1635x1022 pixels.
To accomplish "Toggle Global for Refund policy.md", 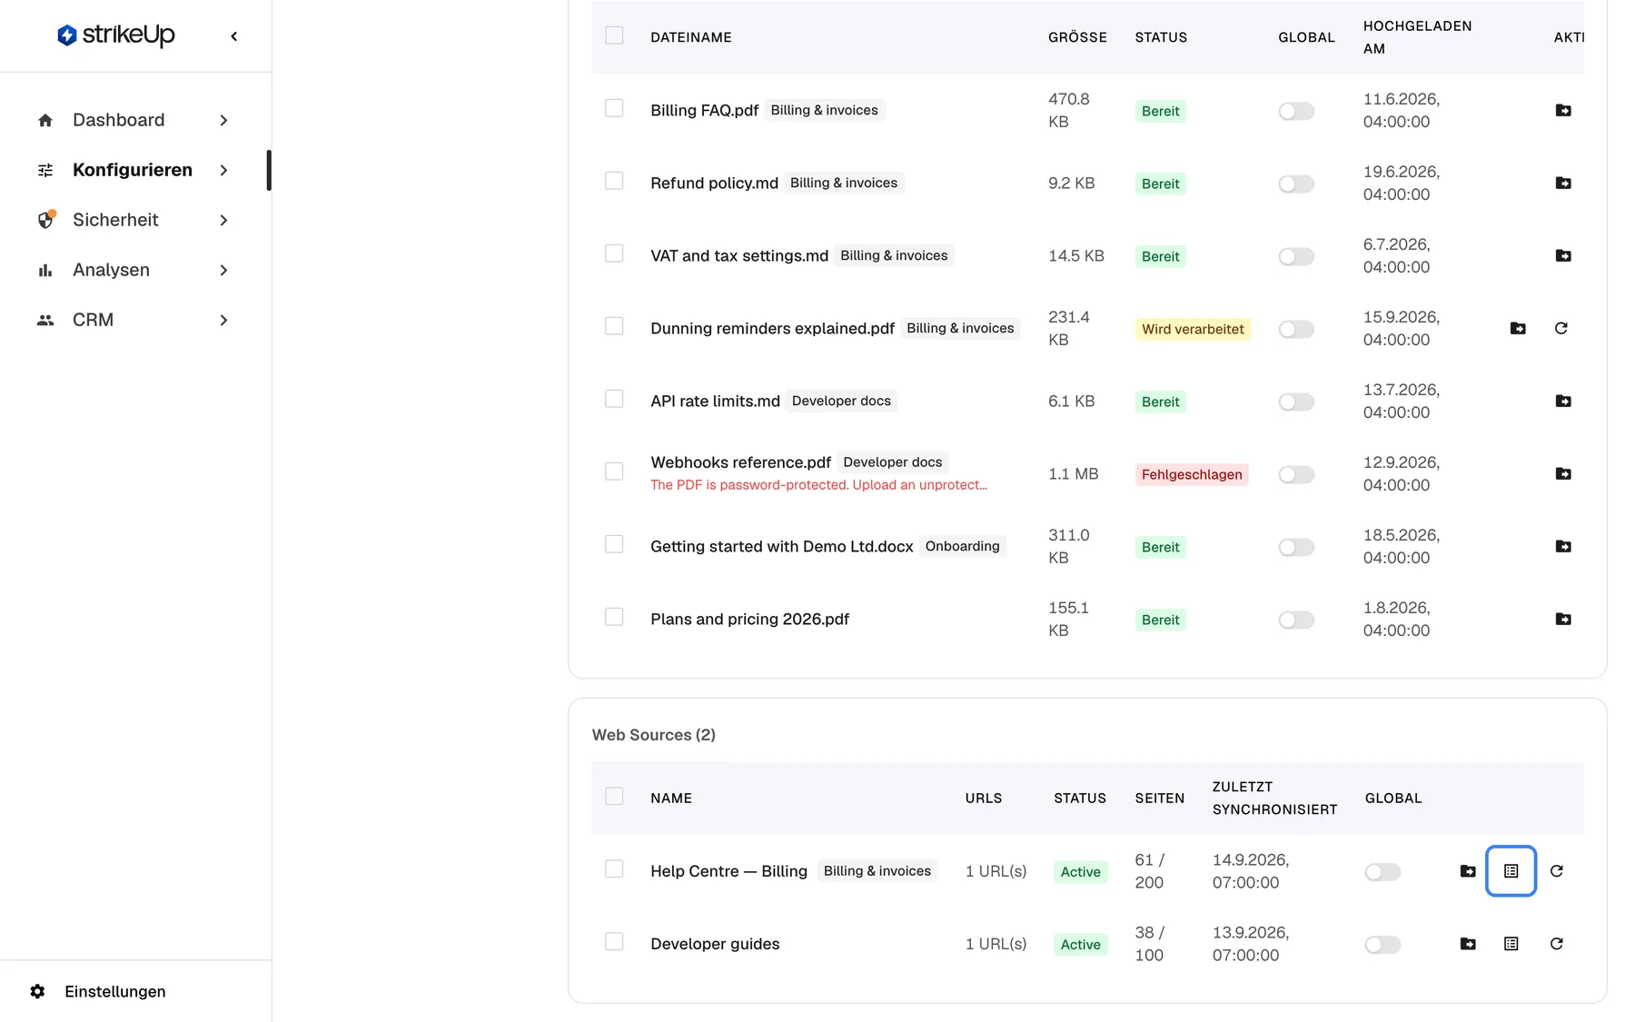I will coord(1296,184).
